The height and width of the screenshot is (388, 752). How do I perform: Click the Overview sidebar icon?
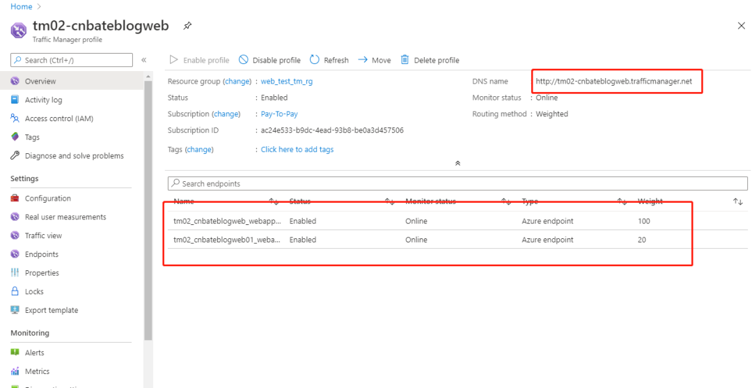pos(15,81)
